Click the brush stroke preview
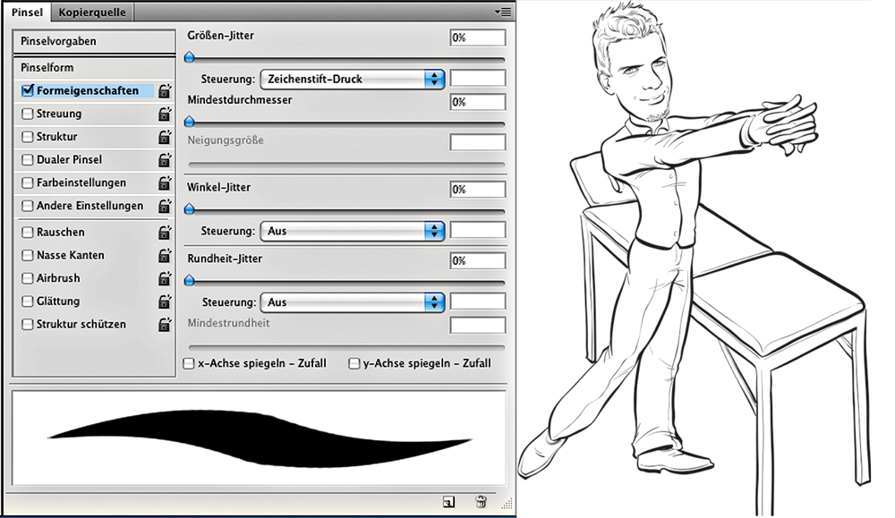 [x=259, y=438]
